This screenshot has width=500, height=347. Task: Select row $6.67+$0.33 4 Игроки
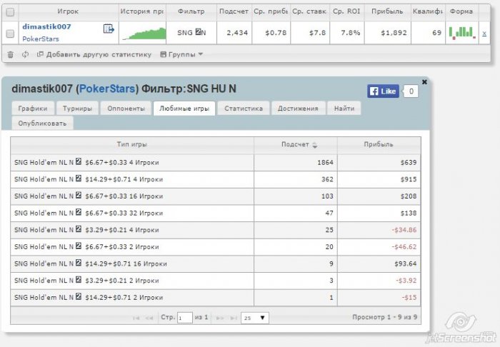click(x=216, y=163)
